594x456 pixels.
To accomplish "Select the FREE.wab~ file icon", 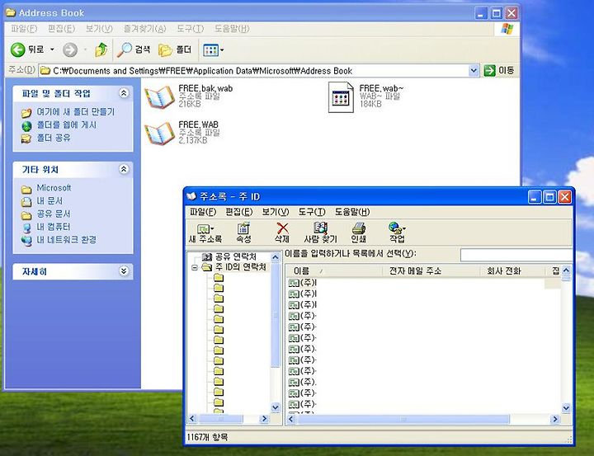I will tap(341, 97).
